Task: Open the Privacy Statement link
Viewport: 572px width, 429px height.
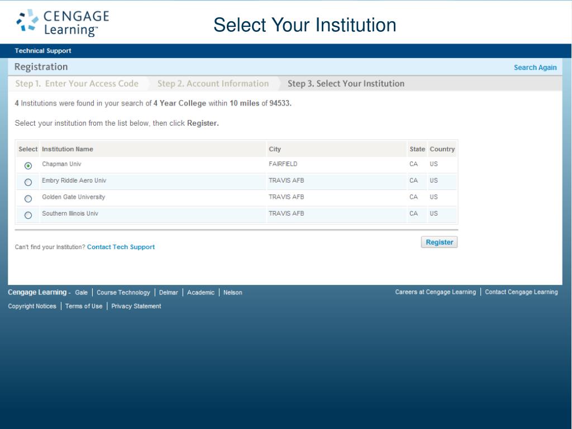Action: pyautogui.click(x=136, y=306)
